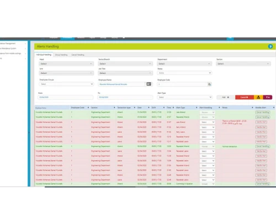Click the "Alerts Handling" page title
This screenshot has width=276, height=207.
[47, 46]
